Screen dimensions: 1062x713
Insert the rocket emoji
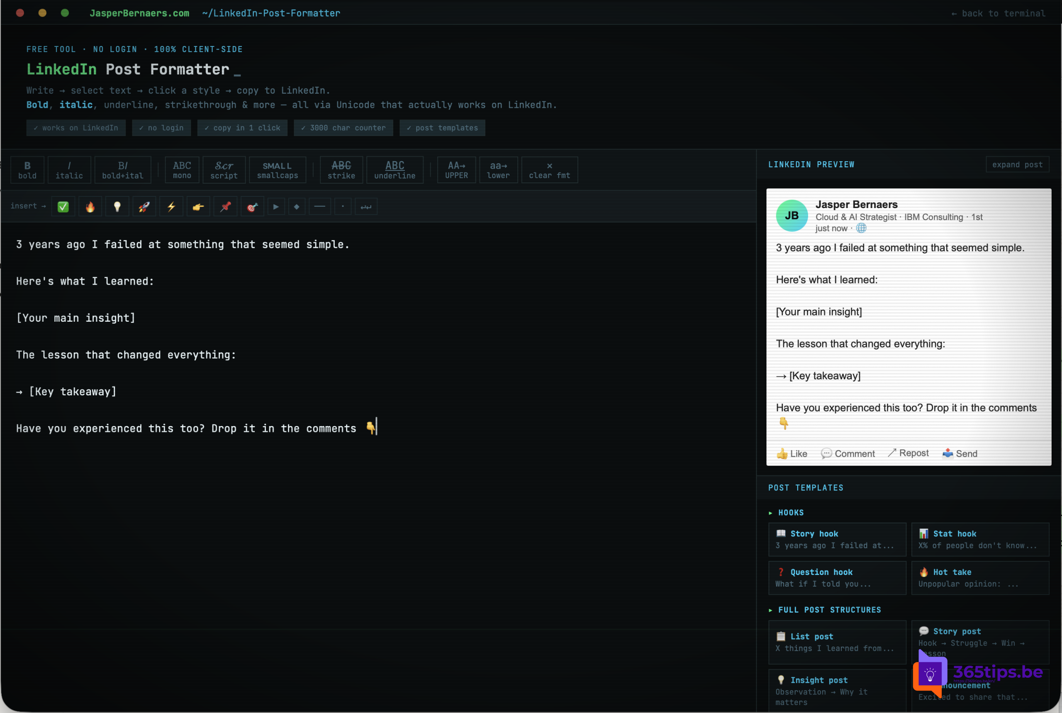click(144, 207)
